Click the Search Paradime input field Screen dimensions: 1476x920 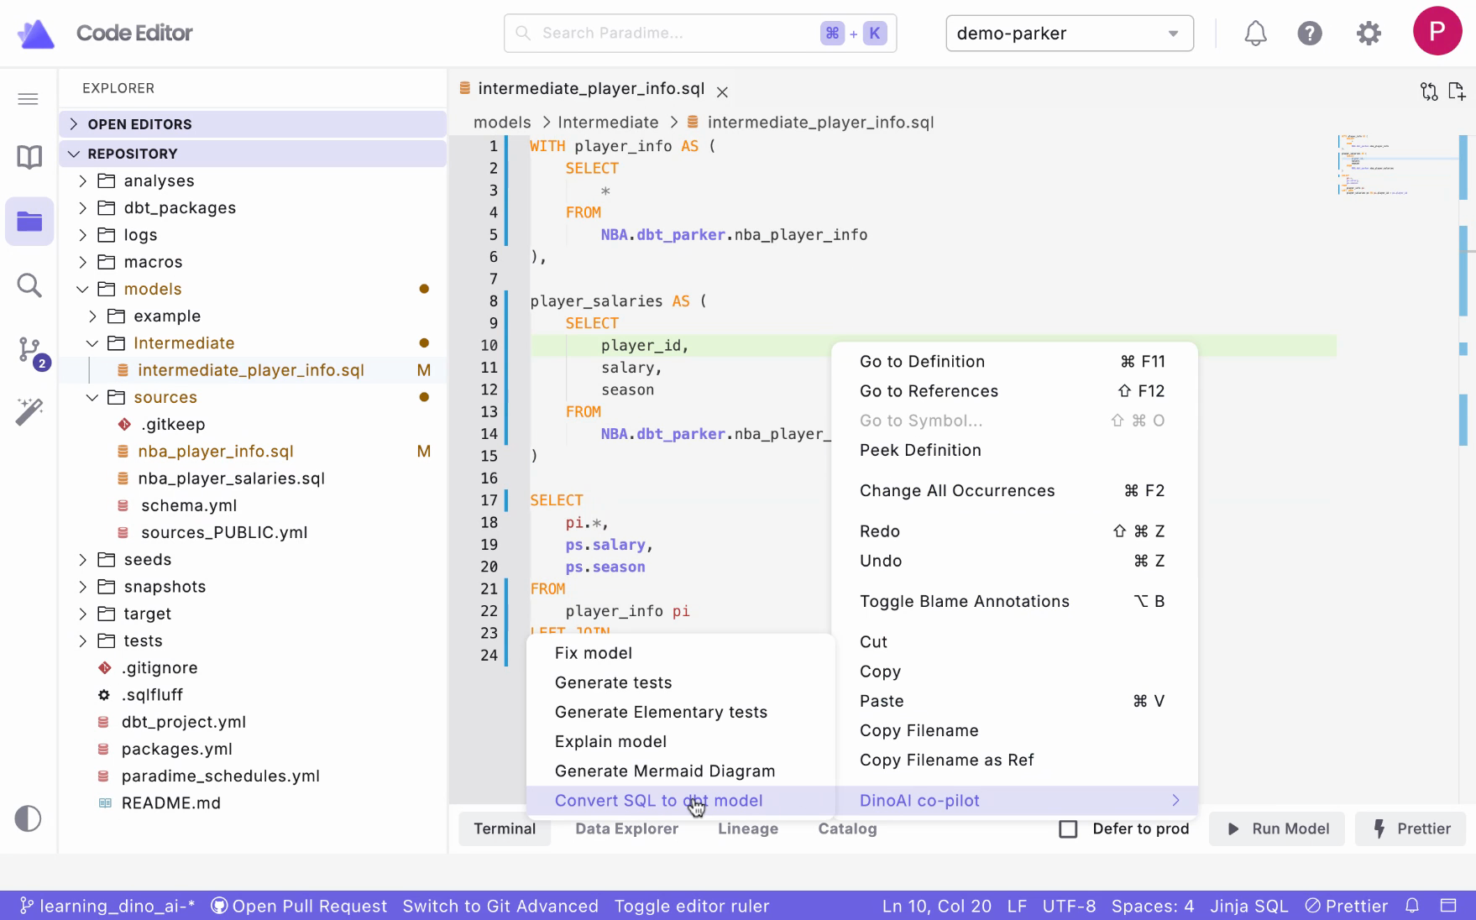700,34
